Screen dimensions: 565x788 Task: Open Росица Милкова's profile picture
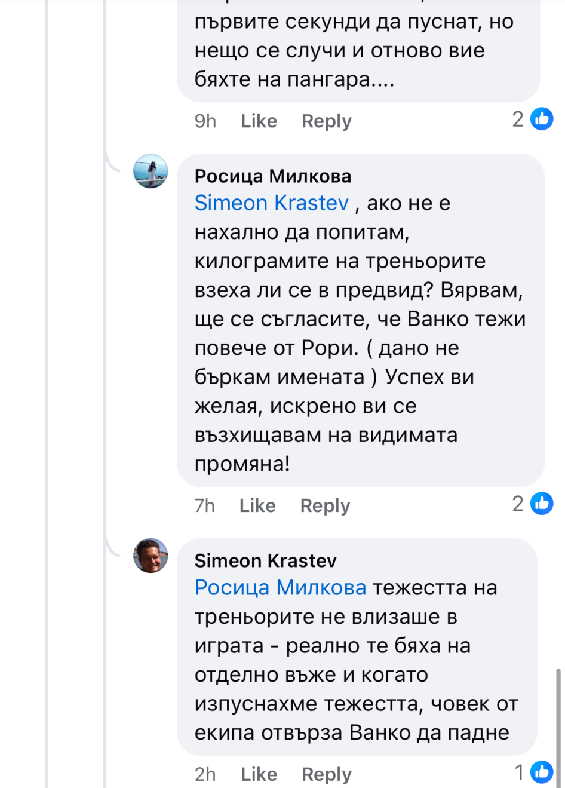point(151,171)
